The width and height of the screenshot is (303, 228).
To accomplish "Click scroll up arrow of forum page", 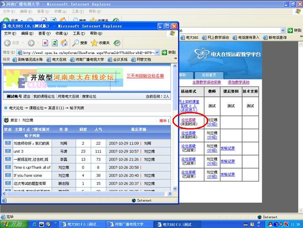I will click(x=175, y=66).
